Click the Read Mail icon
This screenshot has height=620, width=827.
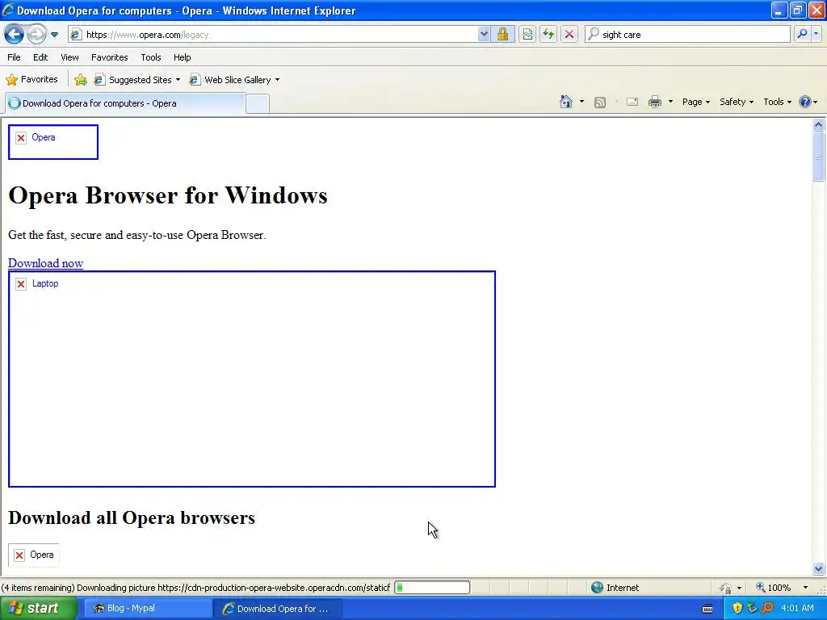point(632,103)
